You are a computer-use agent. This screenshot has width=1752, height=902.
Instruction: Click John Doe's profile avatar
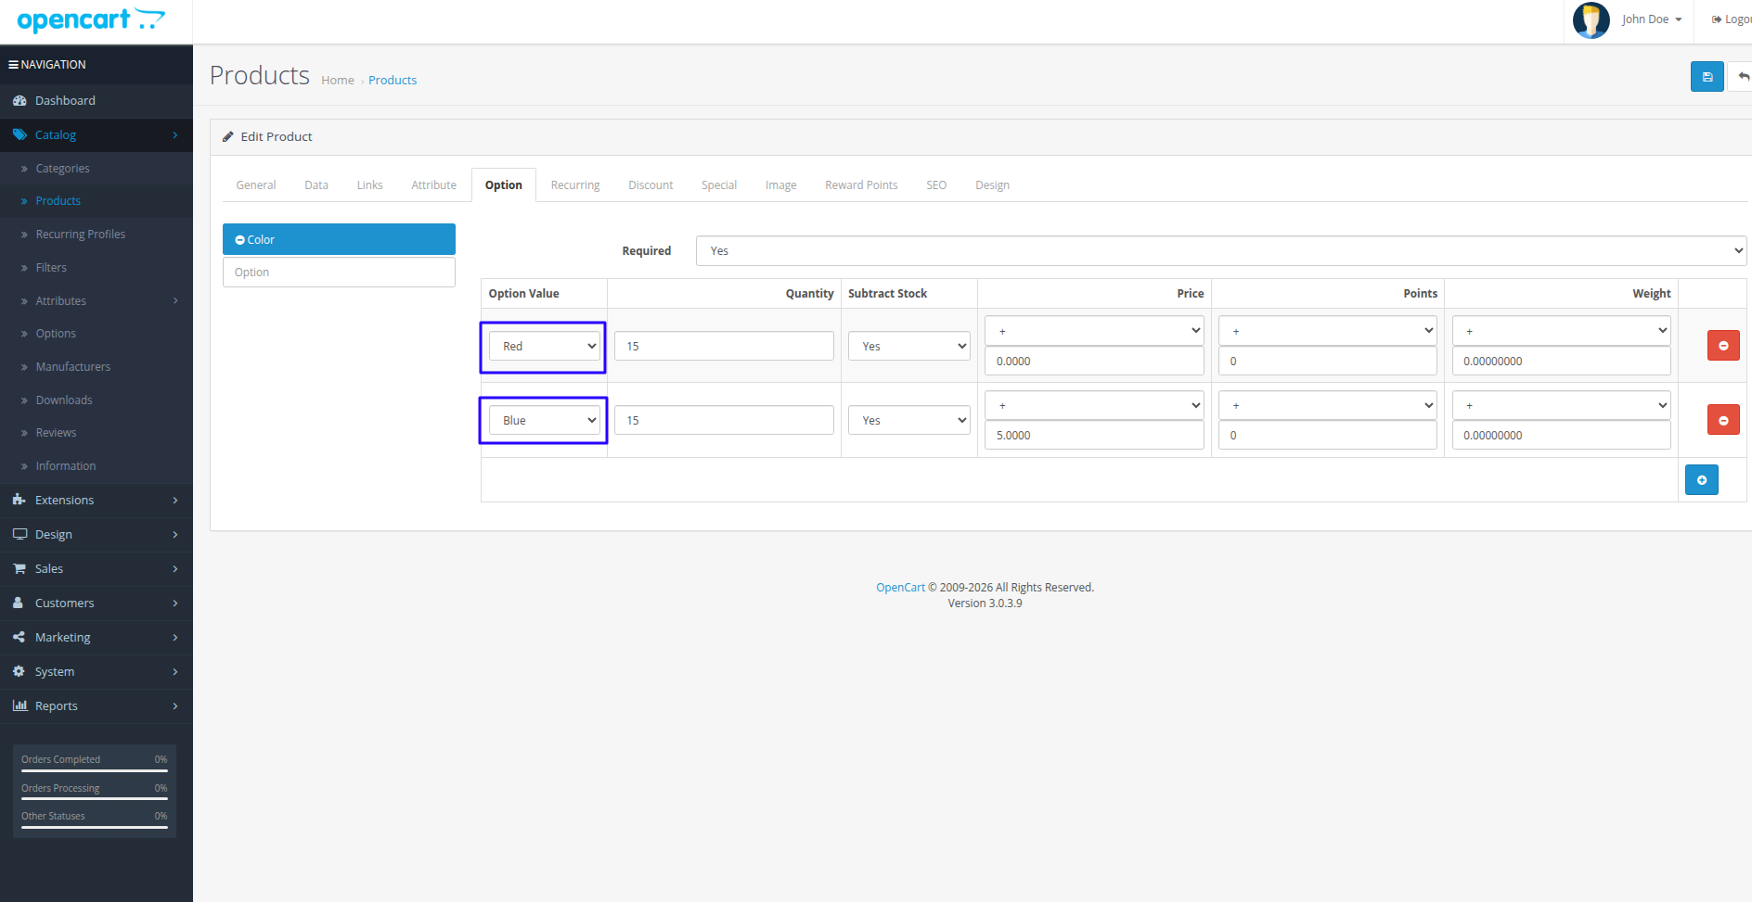(1591, 19)
